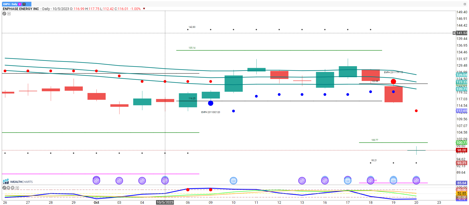Click the 142.83 level label on chart

point(192,27)
